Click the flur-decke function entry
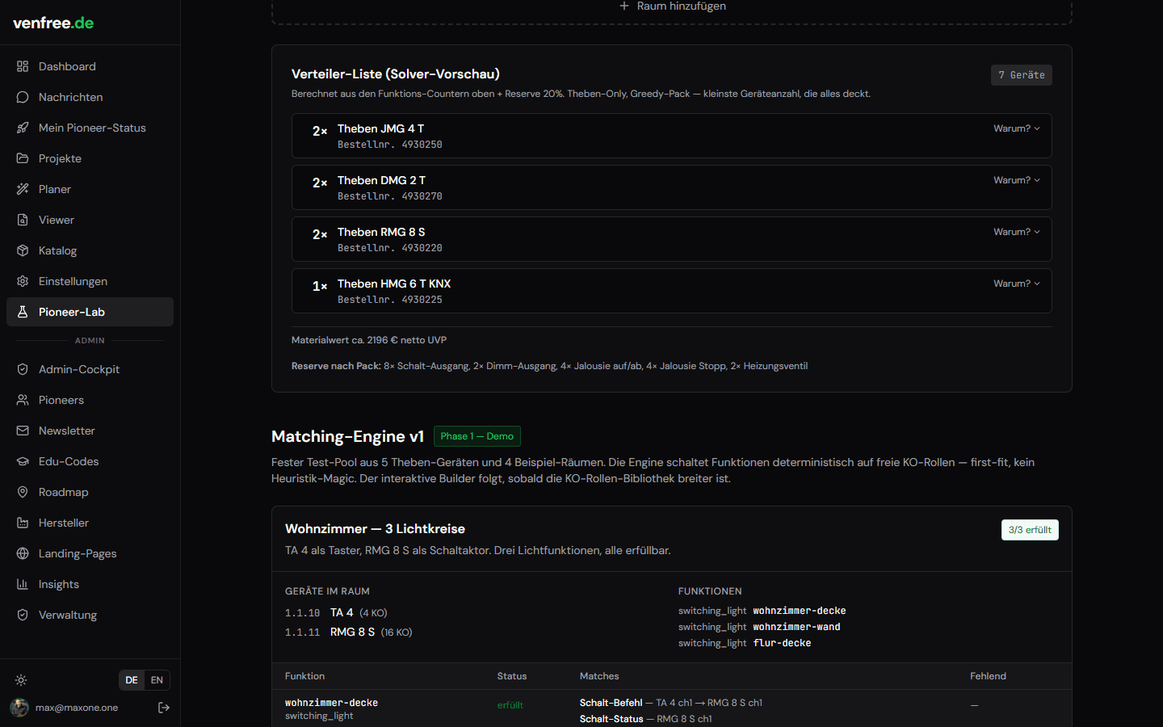 point(745,643)
